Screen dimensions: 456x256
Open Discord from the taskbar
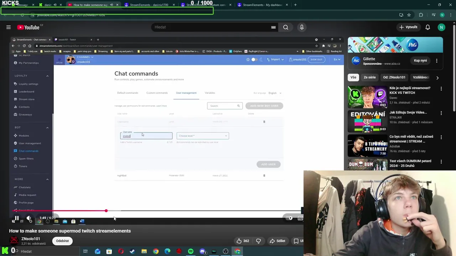coord(202,251)
